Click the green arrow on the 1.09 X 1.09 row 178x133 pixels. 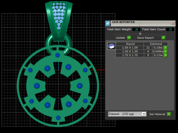click(x=166, y=48)
